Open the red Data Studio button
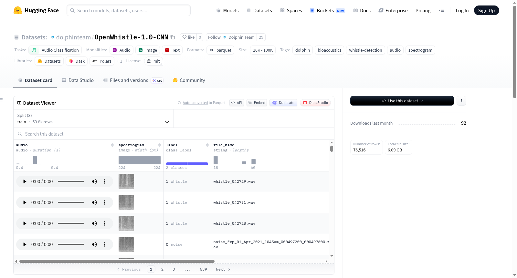This screenshot has width=517, height=278. coord(315,103)
